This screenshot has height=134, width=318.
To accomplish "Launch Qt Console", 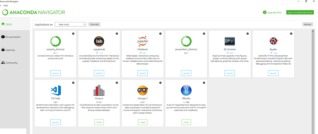I will 230,73.
